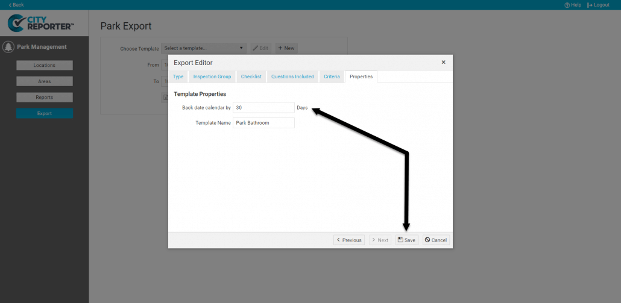
Task: Select the Properties tab
Action: pyautogui.click(x=361, y=77)
